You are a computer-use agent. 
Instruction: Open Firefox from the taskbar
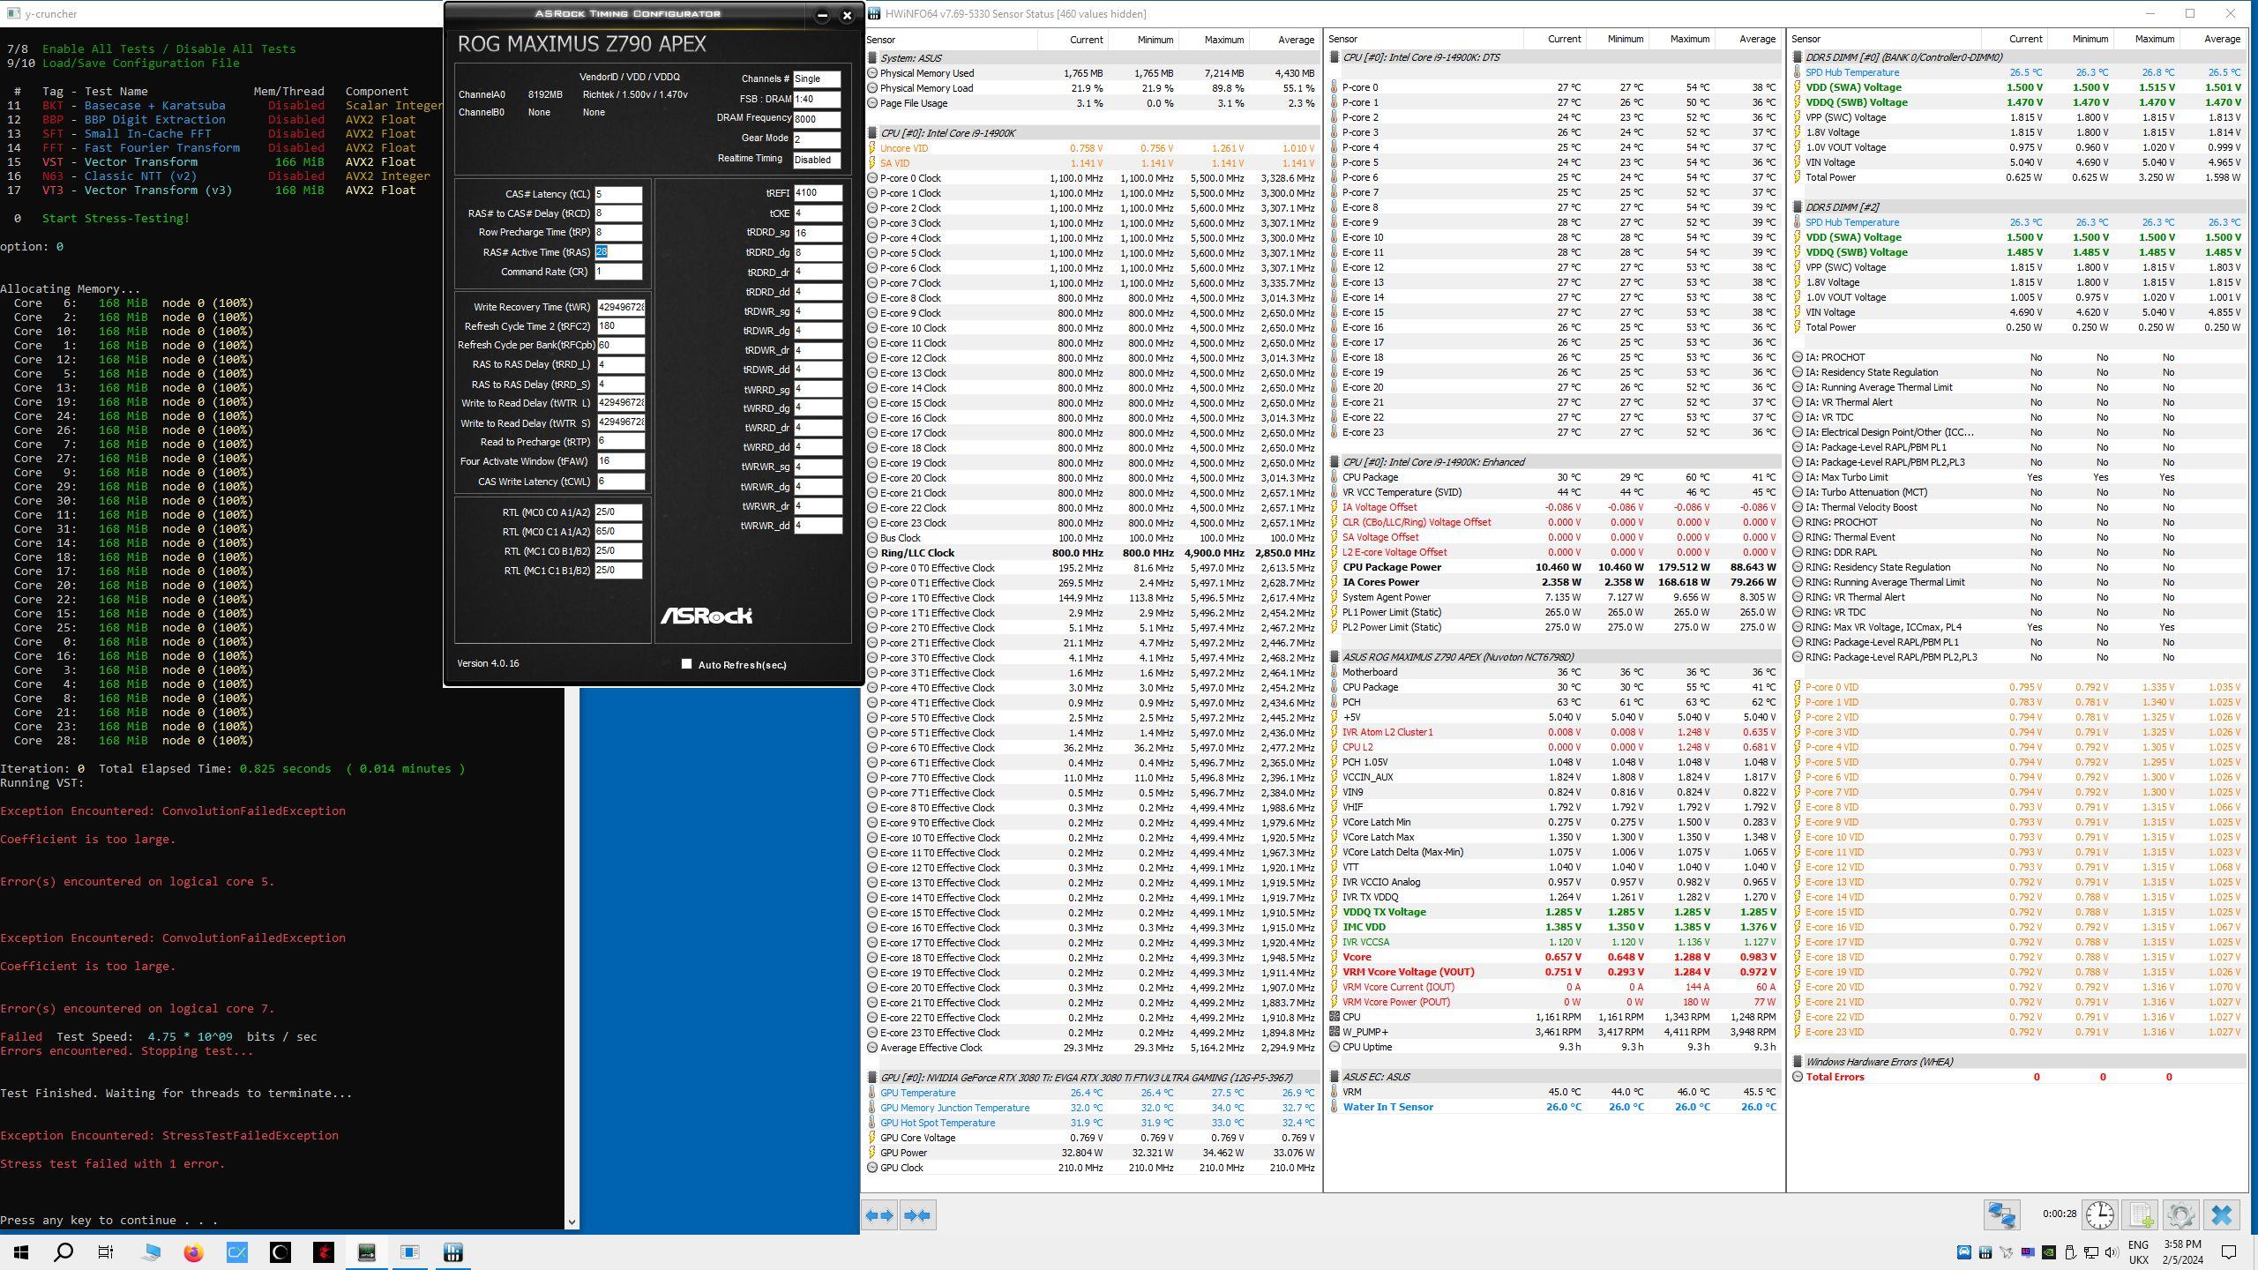[x=194, y=1252]
